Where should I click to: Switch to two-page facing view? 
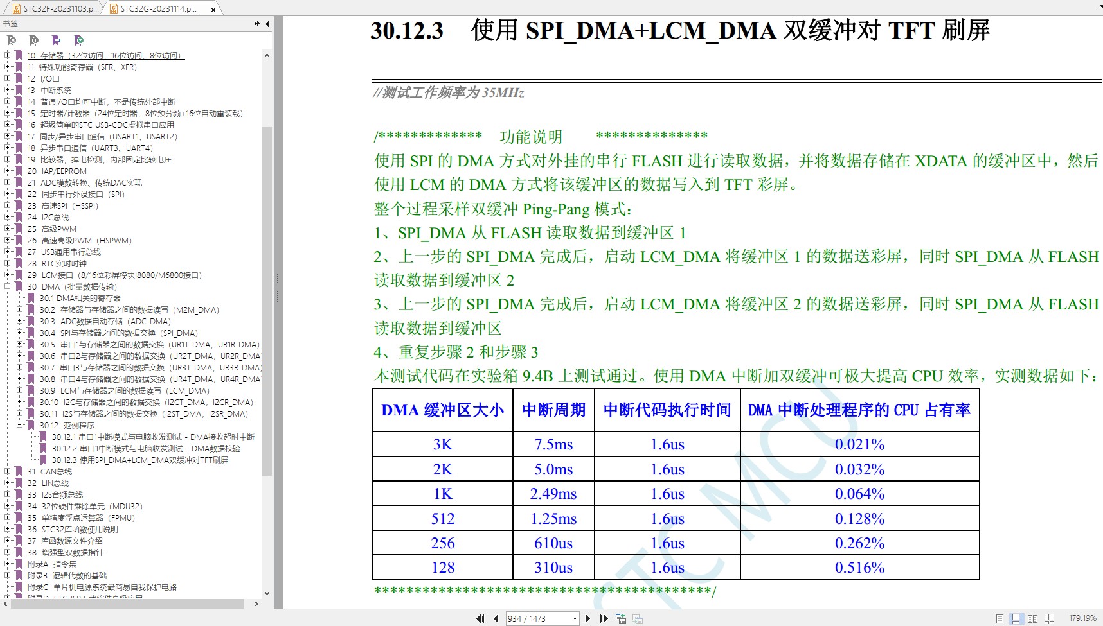coord(1032,618)
